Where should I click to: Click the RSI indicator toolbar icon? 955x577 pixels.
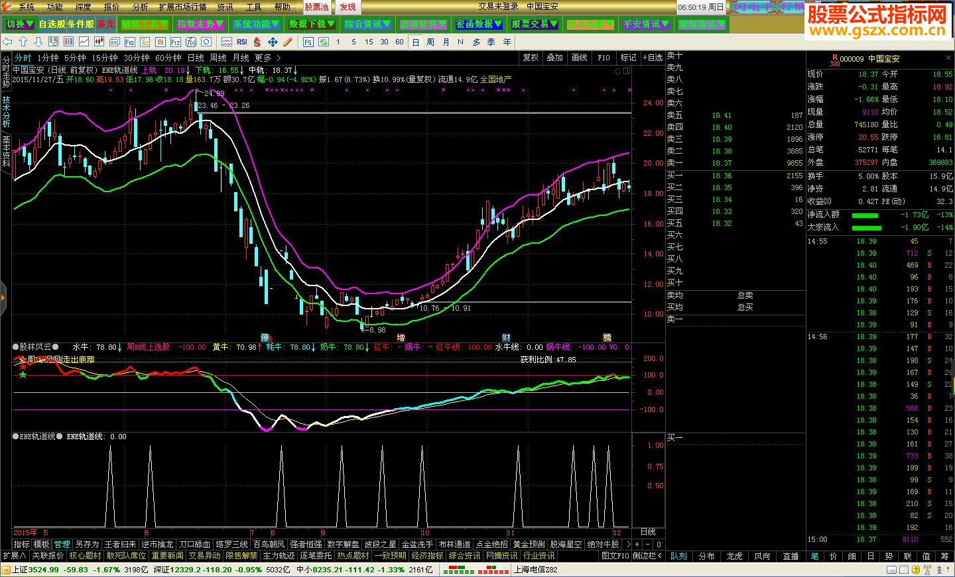[242, 42]
